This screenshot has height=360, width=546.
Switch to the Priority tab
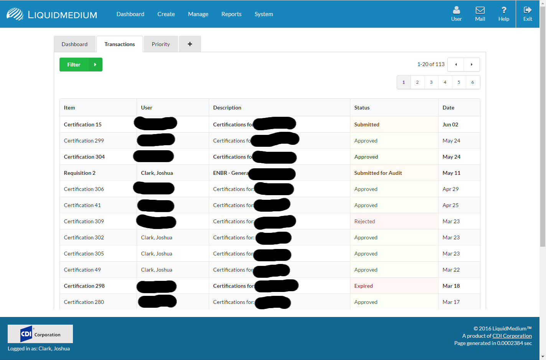(x=160, y=44)
